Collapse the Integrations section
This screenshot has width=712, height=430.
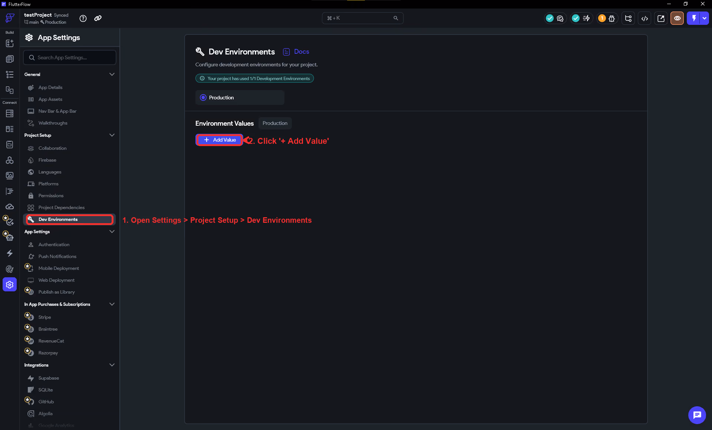point(112,365)
